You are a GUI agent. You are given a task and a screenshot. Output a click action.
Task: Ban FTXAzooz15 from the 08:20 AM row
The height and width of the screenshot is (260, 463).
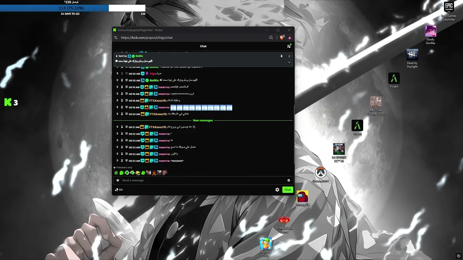coord(127,114)
